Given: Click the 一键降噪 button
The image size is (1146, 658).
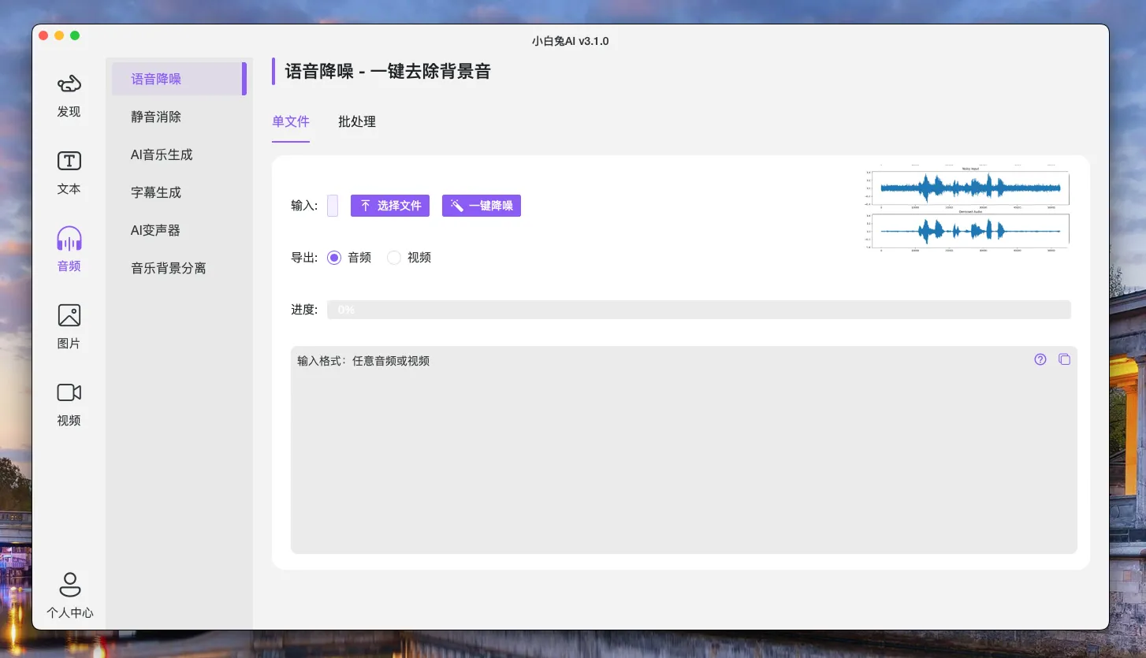Looking at the screenshot, I should pyautogui.click(x=482, y=206).
